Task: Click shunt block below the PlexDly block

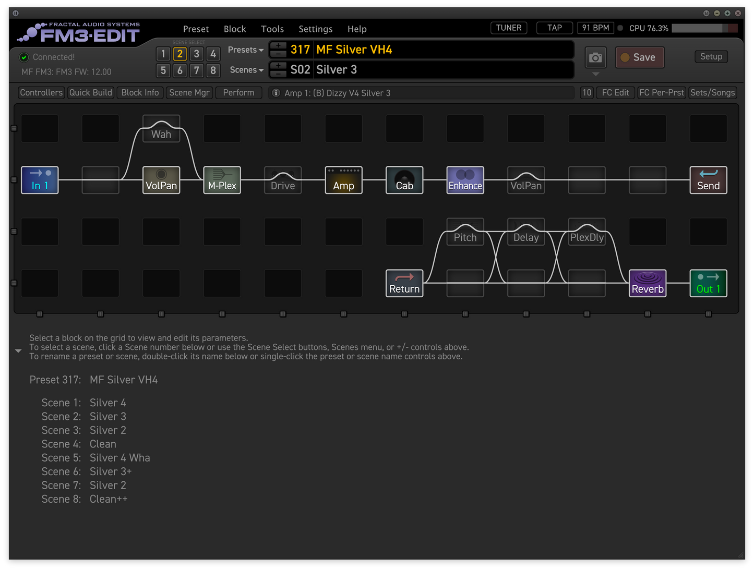Action: tap(587, 283)
